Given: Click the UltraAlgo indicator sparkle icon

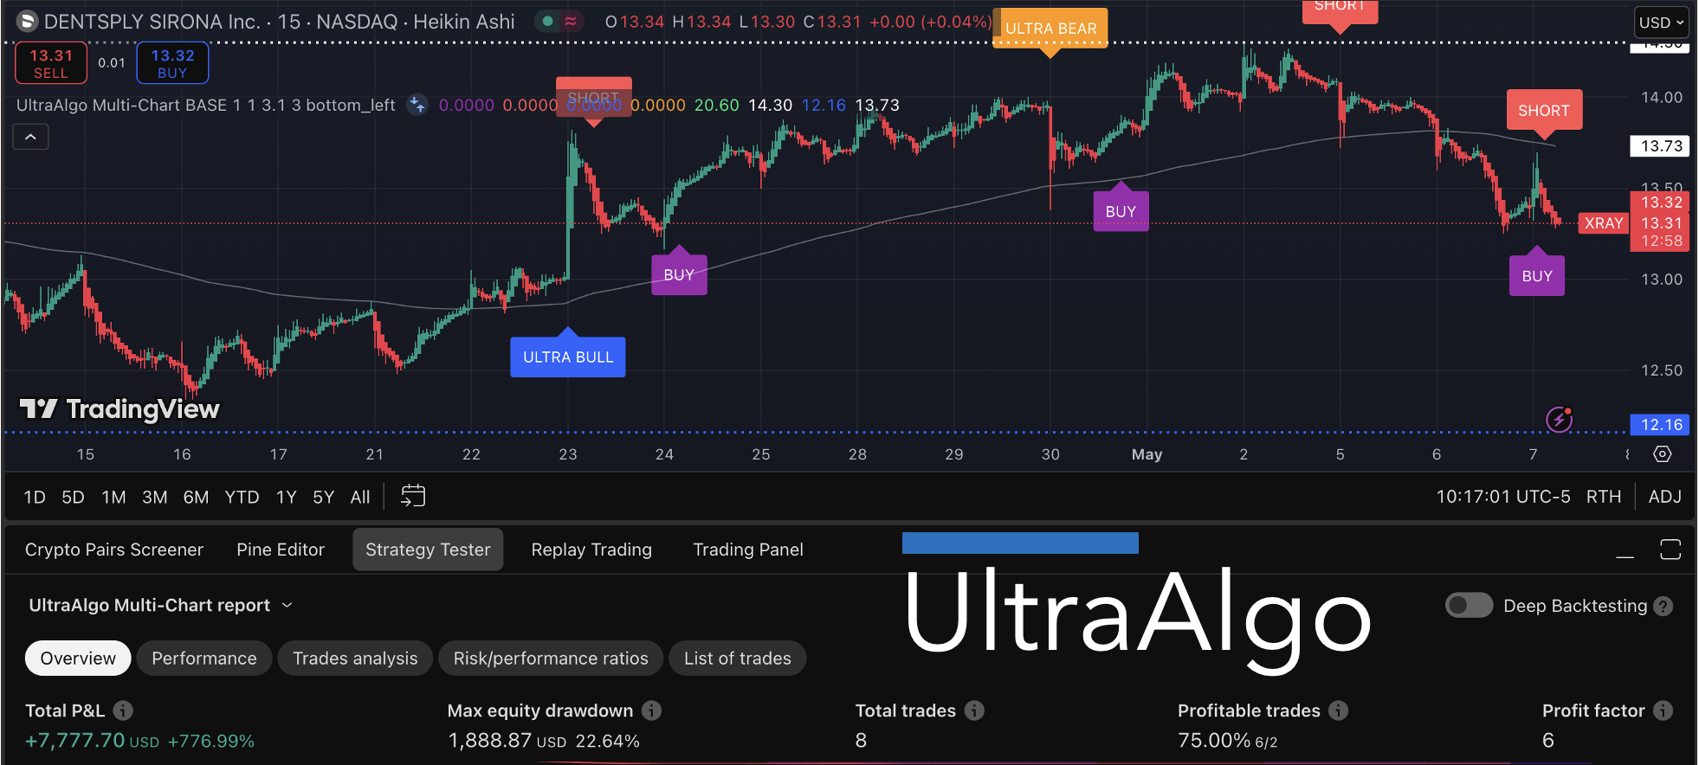Looking at the screenshot, I should click(417, 105).
